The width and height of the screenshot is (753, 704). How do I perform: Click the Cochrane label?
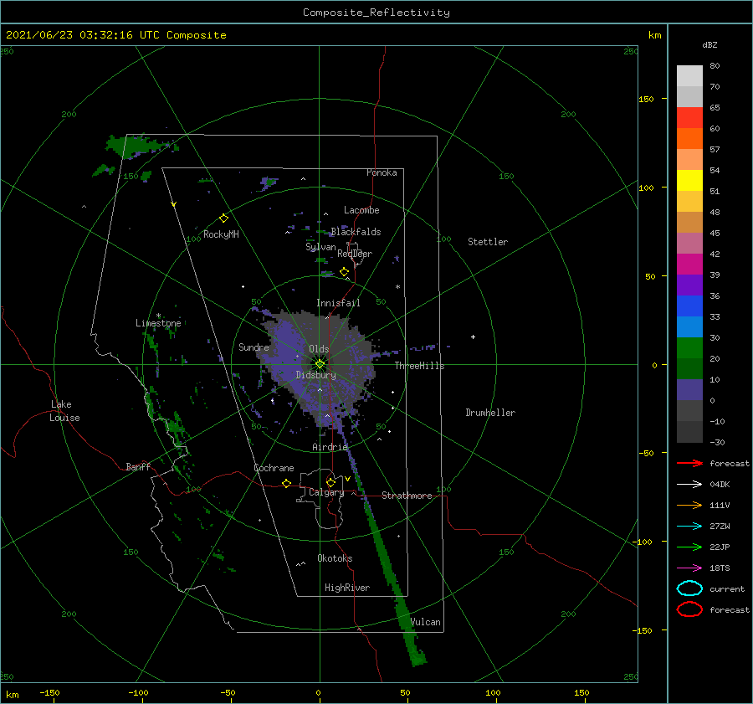[274, 468]
